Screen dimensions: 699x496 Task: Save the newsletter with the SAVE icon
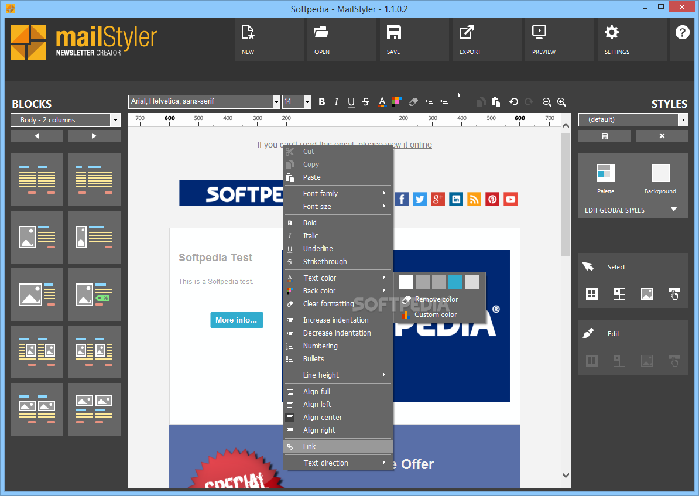click(x=393, y=33)
